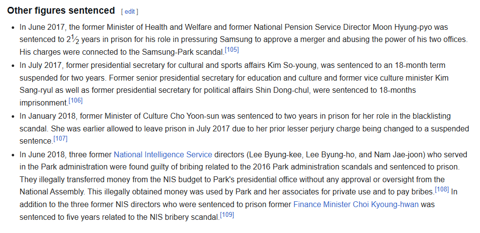Screen dimensions: 480x233
Task: Click the 'Other figures sentenced' heading
Action: point(61,11)
